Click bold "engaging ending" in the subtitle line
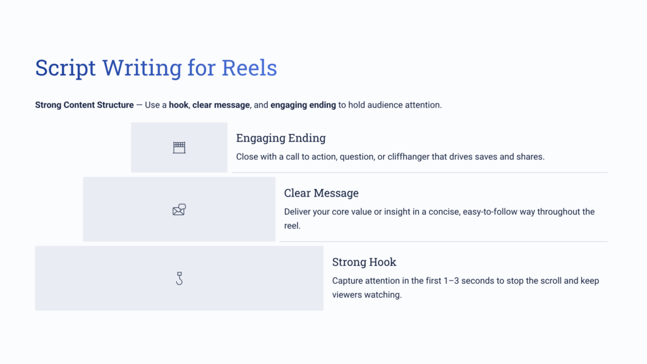The image size is (647, 364). click(x=303, y=105)
